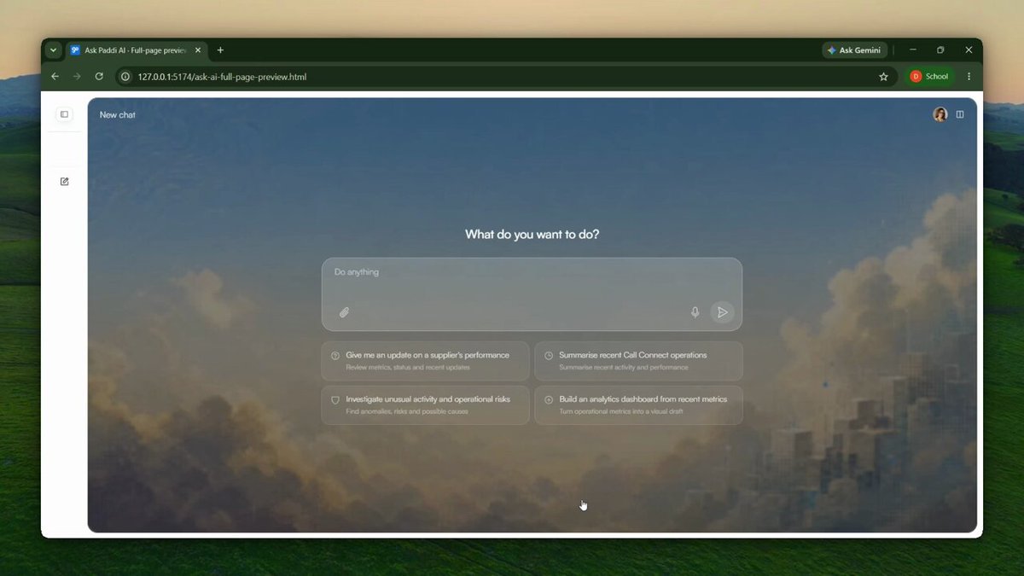Expand the tab search dropdown arrow
This screenshot has height=576, width=1024.
pos(53,50)
